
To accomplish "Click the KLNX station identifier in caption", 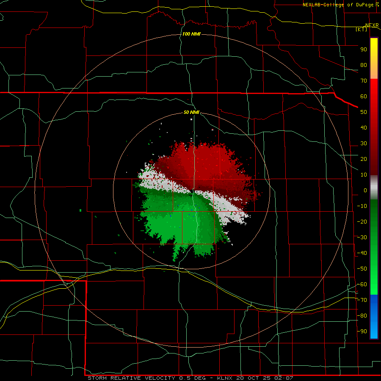I will pyautogui.click(x=225, y=378).
